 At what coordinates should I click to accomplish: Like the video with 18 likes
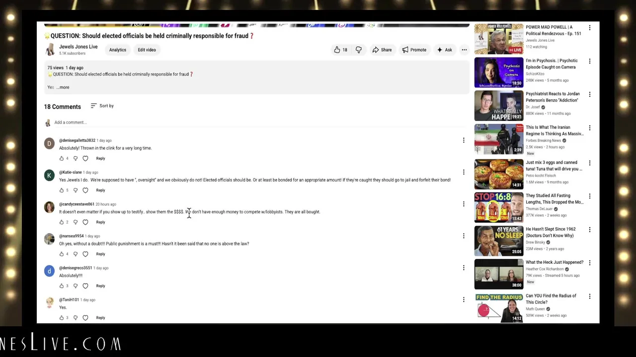pyautogui.click(x=341, y=50)
